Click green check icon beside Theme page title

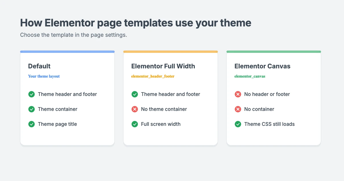32,124
